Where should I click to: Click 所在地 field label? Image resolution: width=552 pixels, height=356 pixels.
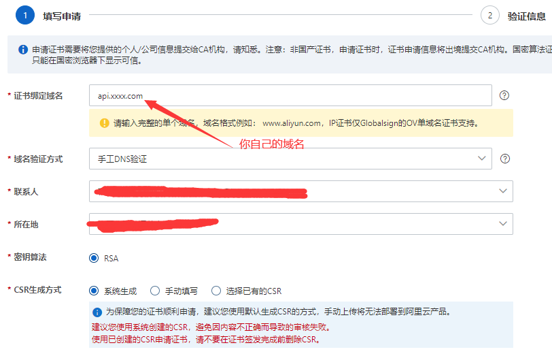tap(26, 225)
